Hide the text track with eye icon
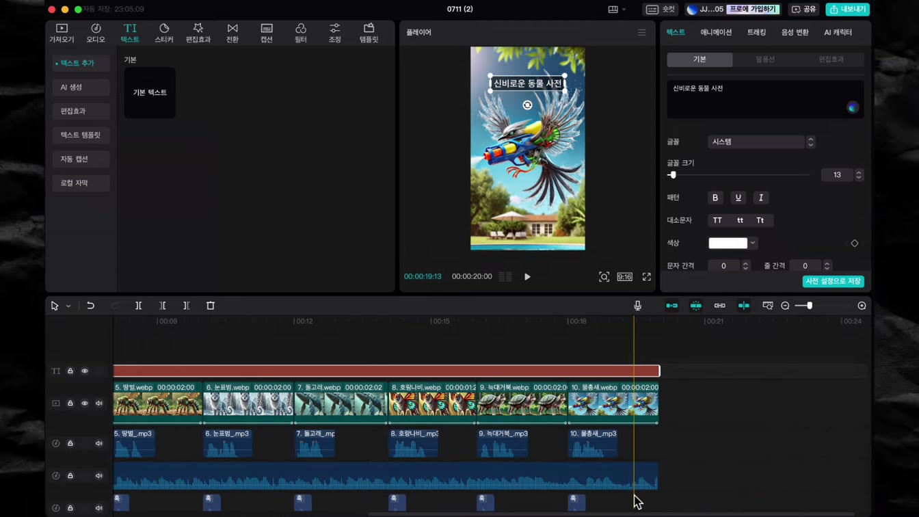 [85, 371]
